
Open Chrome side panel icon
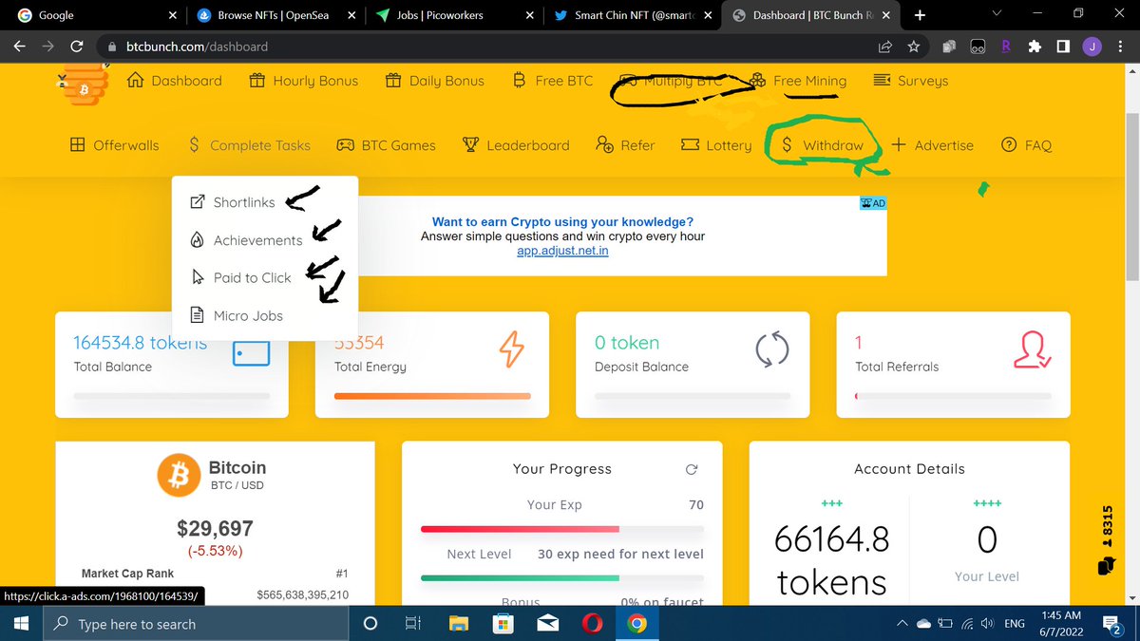1063,47
